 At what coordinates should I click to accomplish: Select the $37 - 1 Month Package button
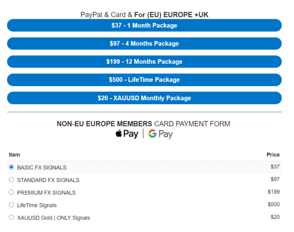click(144, 25)
